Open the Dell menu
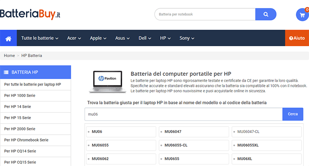Image resolution: width=309 pixels, height=166 pixels. 145,38
